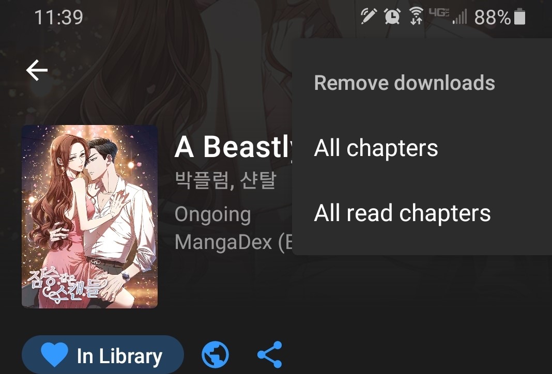
Task: Click the Remove downloads menu header
Action: (x=405, y=83)
